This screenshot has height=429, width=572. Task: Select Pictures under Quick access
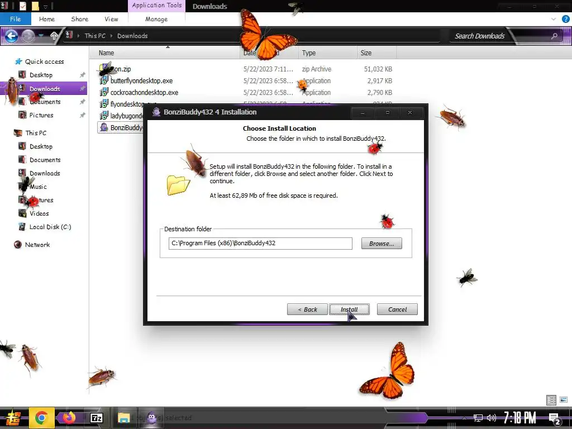coord(41,115)
